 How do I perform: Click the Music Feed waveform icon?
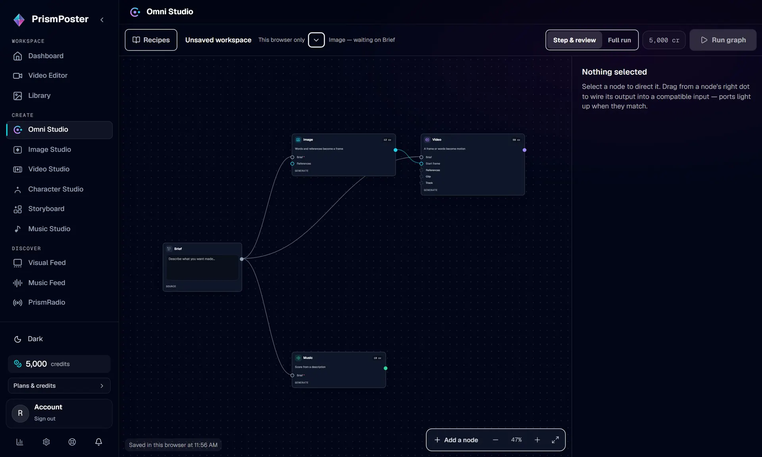click(17, 283)
